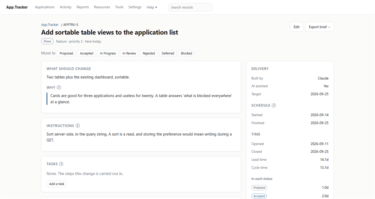Open the Applications menu item

44,7
